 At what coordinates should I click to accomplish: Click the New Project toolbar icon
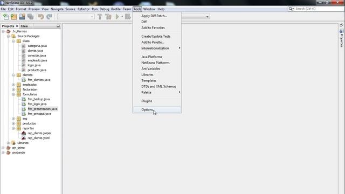pyautogui.click(x=14, y=17)
